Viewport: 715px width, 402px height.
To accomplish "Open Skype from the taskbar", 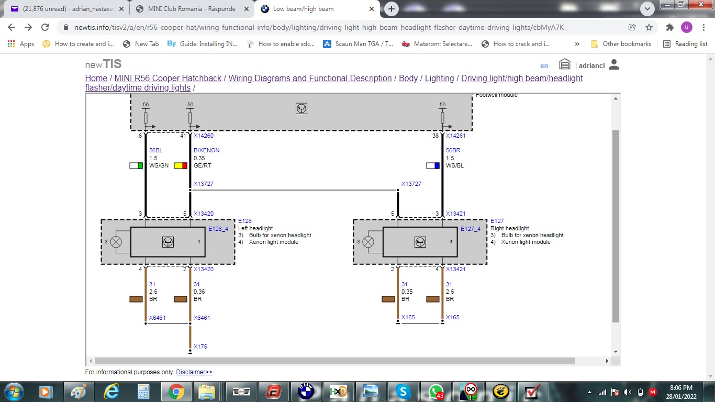I will click(403, 391).
